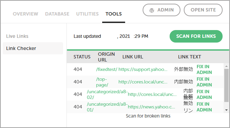
Task: Click link text 内部無効 in /top-page/ row
Action: click(183, 82)
